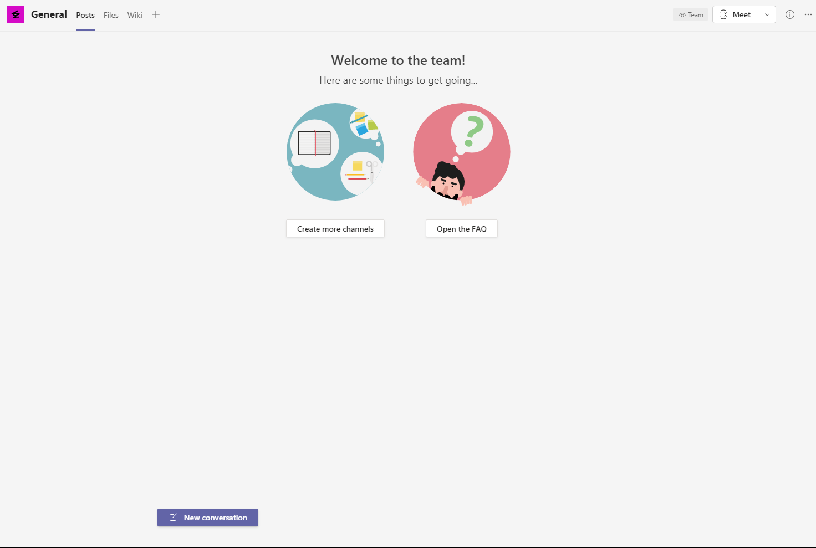Toggle team visibility with the Team button
This screenshot has height=548, width=816.
(690, 14)
